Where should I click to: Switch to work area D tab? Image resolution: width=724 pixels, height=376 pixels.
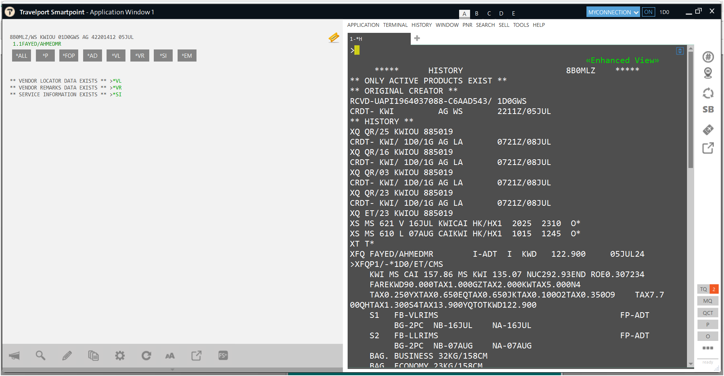501,14
